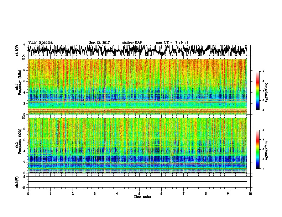This screenshot has width=282, height=217.
Task: Click the 'ch.3(V)' axis label
Action: (x=17, y=182)
